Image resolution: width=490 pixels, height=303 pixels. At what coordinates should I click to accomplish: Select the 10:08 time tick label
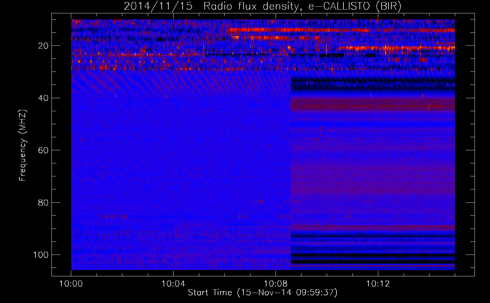pos(276,284)
